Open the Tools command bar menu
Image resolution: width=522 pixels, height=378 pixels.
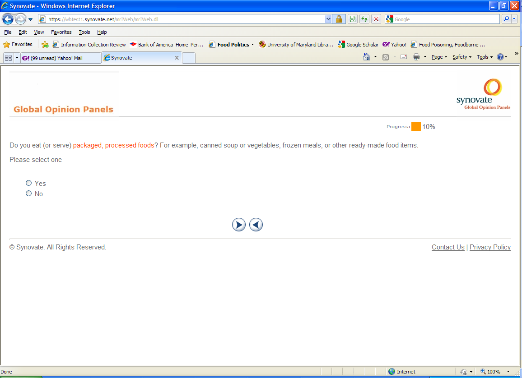tap(485, 57)
